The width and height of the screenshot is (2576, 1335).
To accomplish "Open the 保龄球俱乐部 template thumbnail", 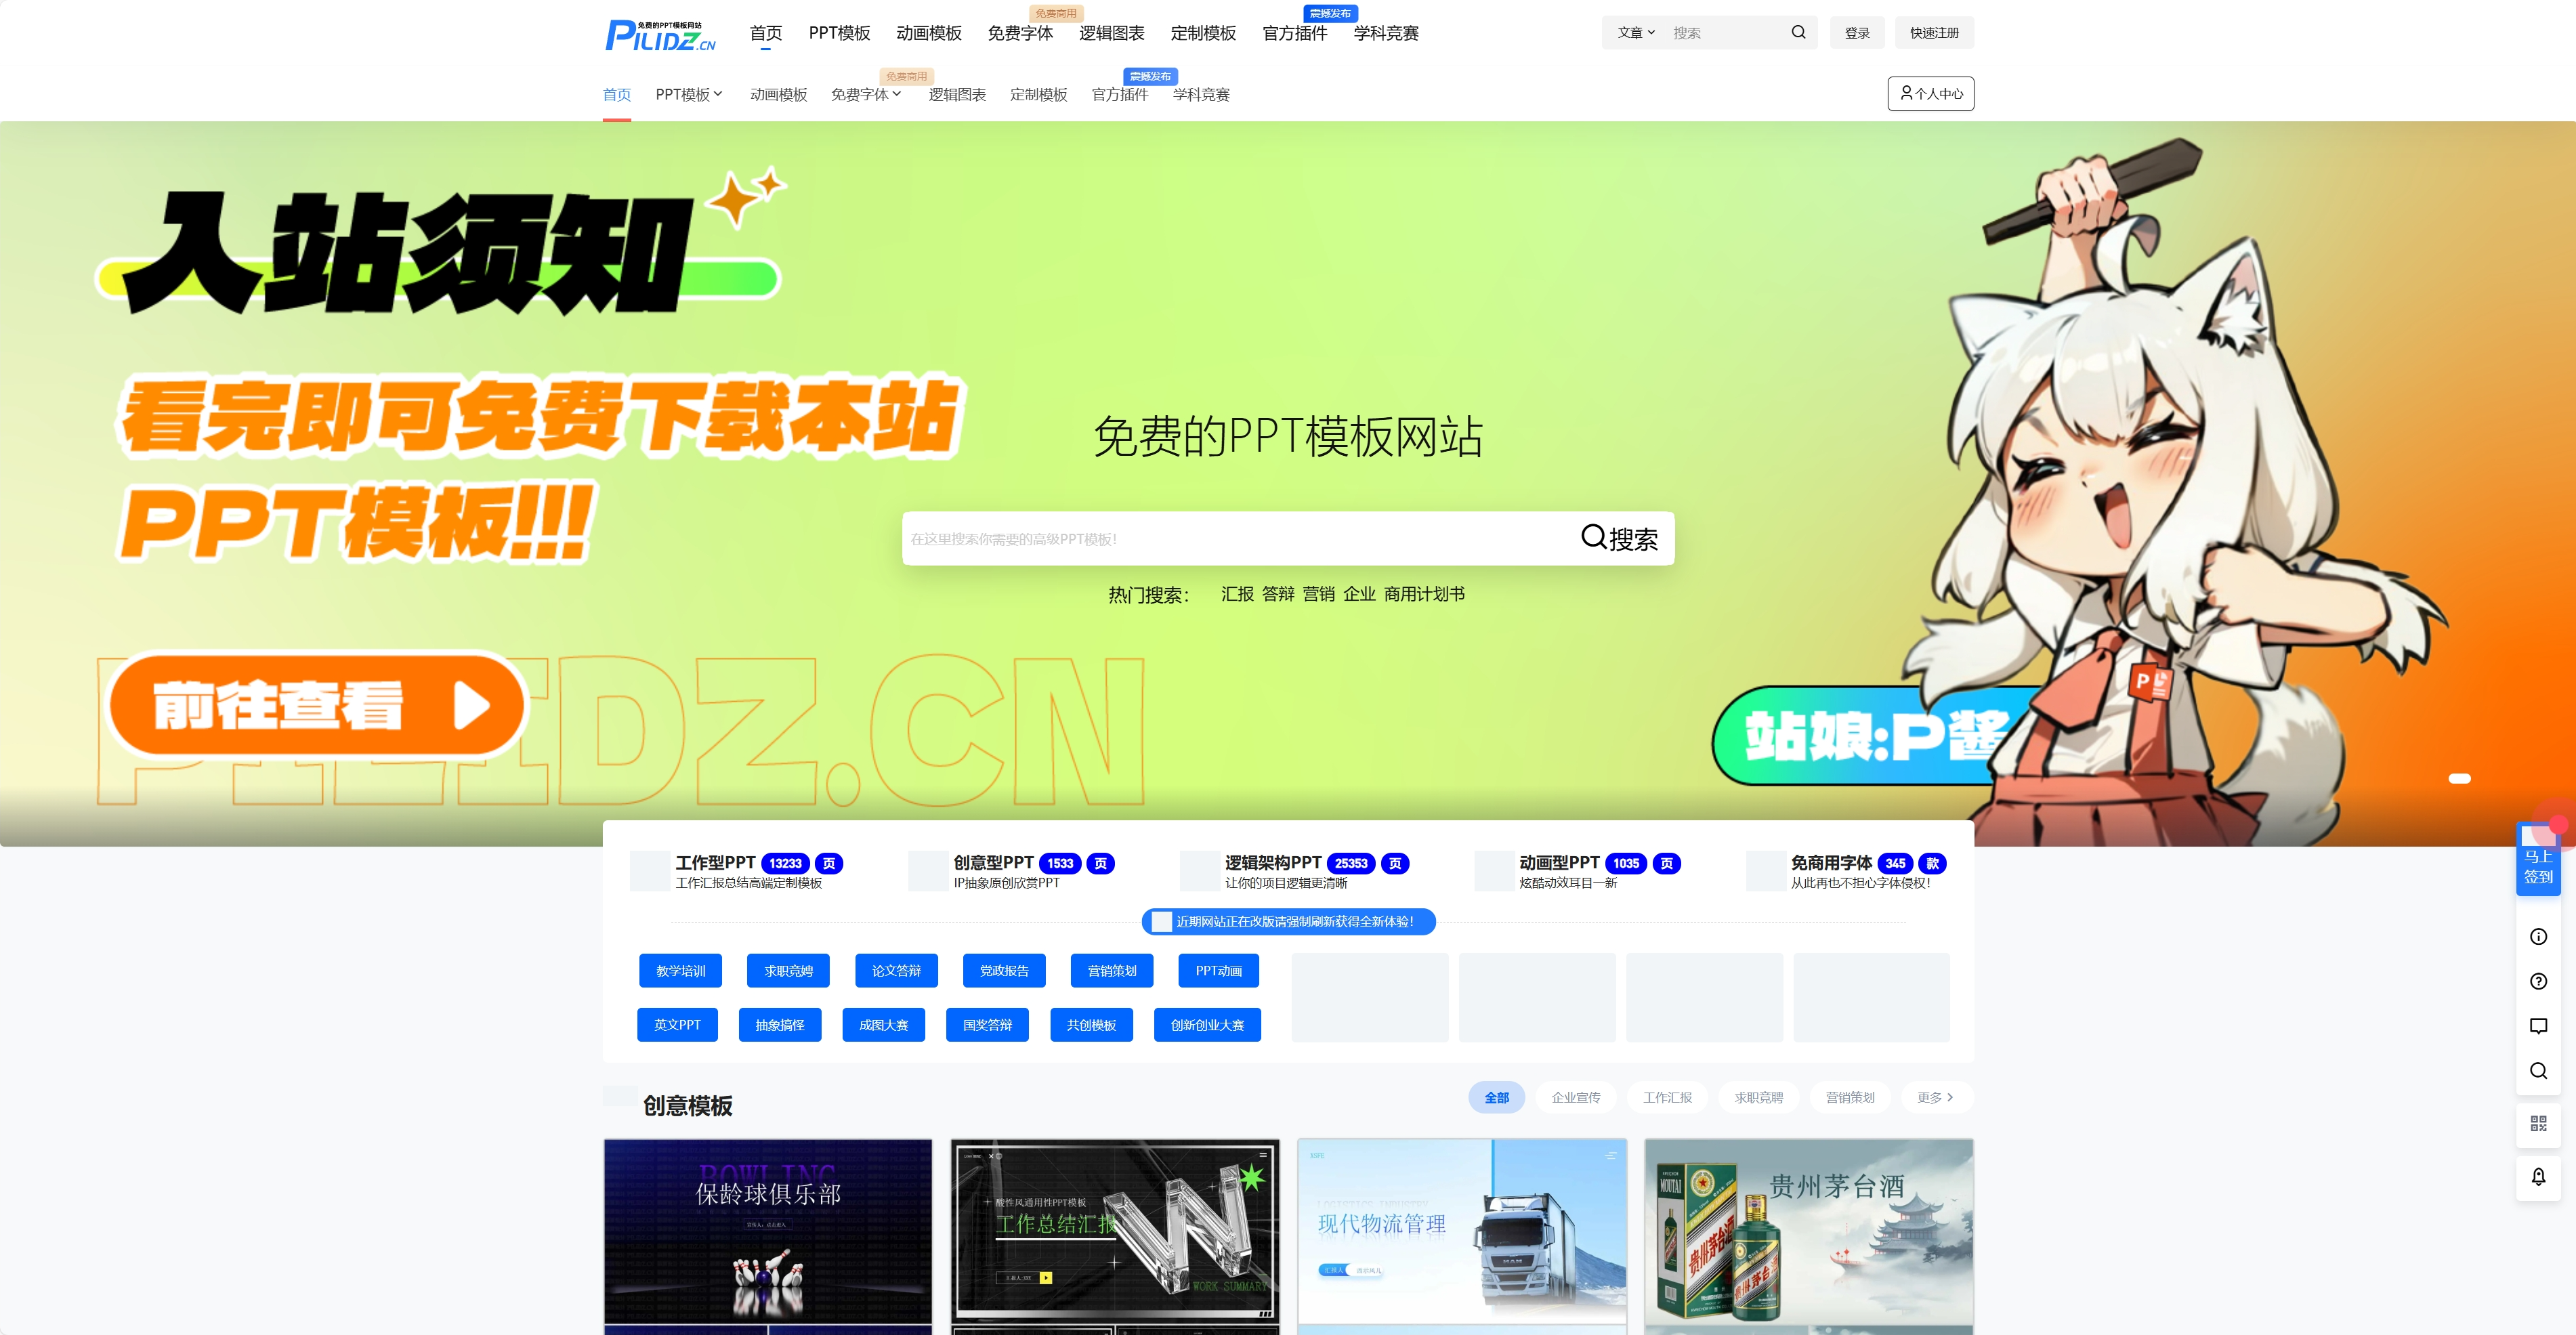I will (768, 1236).
